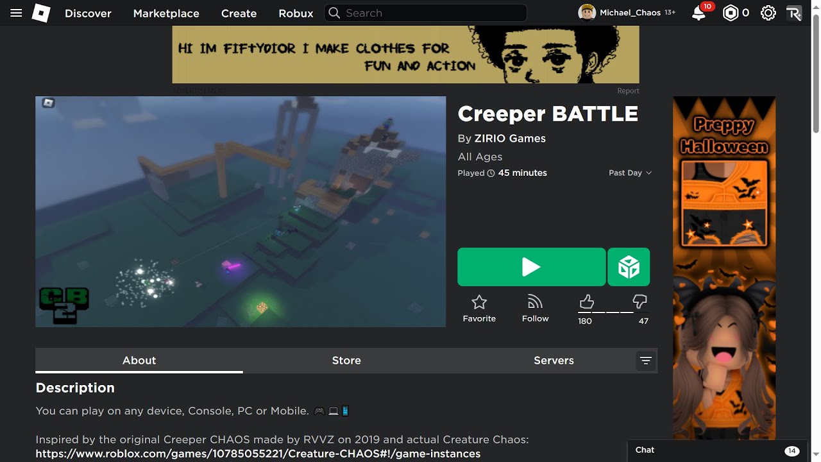Click the 180 likes count
Image resolution: width=821 pixels, height=462 pixels.
pos(585,321)
